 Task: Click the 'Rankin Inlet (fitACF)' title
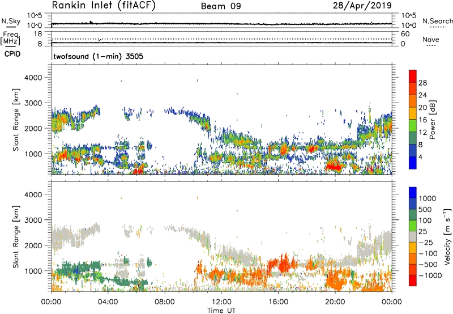click(x=104, y=6)
